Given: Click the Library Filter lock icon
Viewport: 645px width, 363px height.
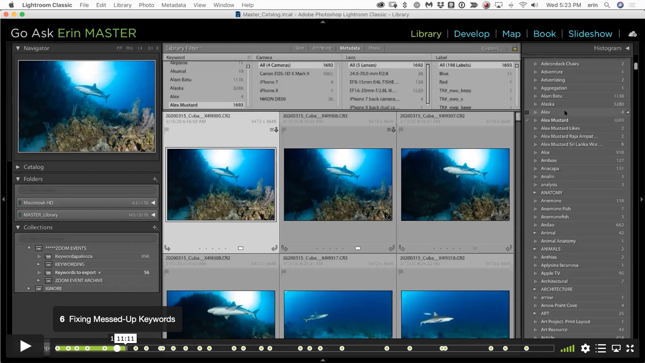Looking at the screenshot, I should (x=515, y=48).
